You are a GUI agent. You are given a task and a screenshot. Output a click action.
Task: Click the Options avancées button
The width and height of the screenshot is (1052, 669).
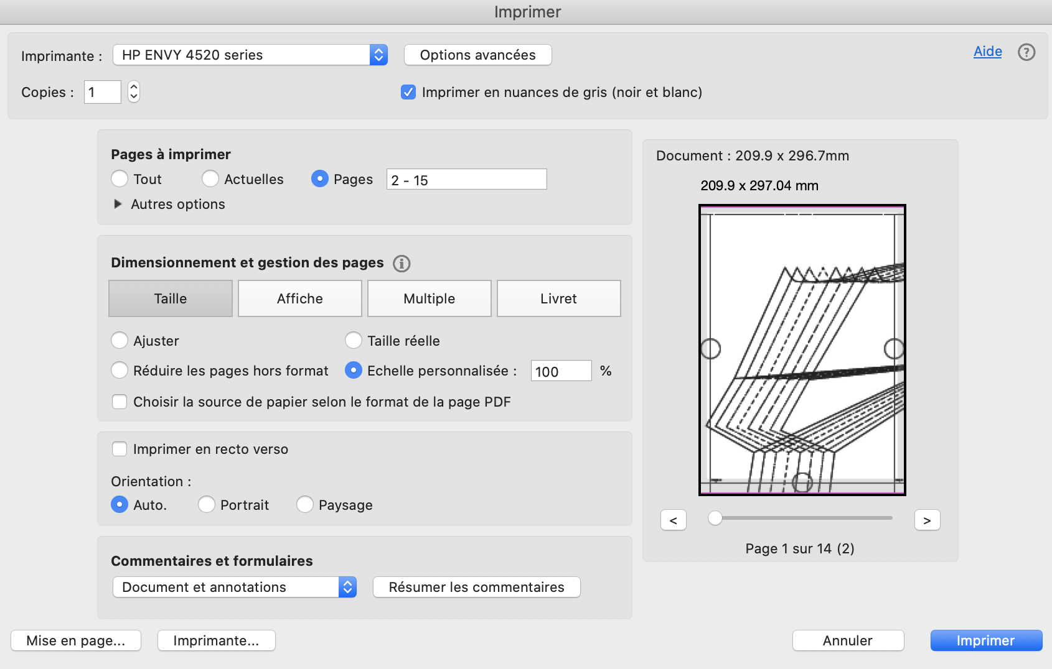(x=477, y=55)
